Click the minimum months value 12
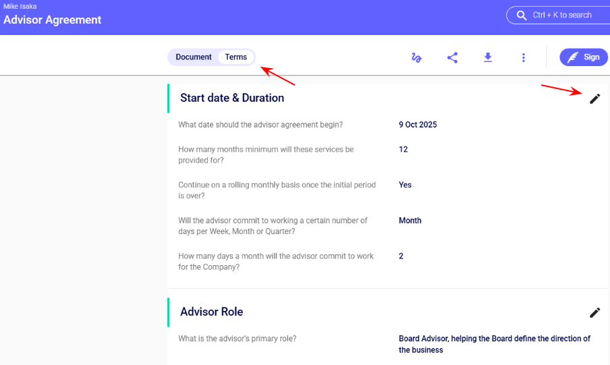 click(404, 149)
